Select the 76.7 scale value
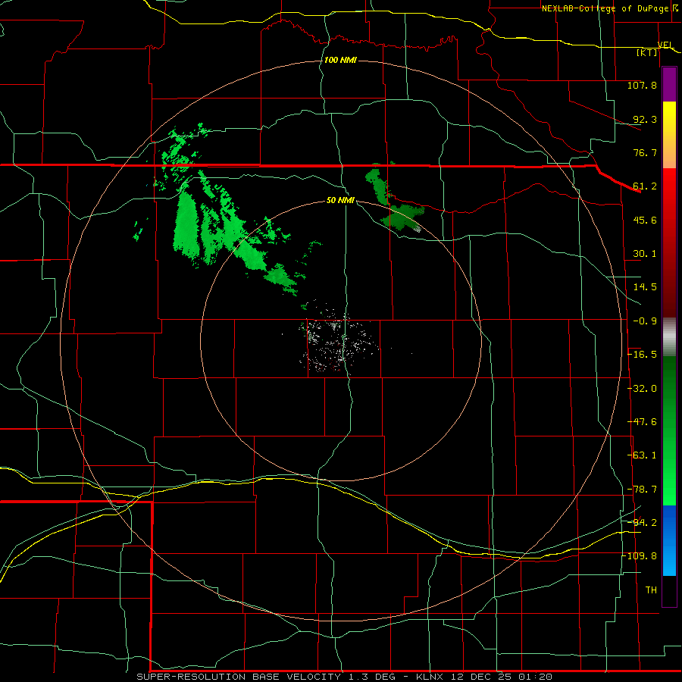The height and width of the screenshot is (682, 682). (645, 152)
